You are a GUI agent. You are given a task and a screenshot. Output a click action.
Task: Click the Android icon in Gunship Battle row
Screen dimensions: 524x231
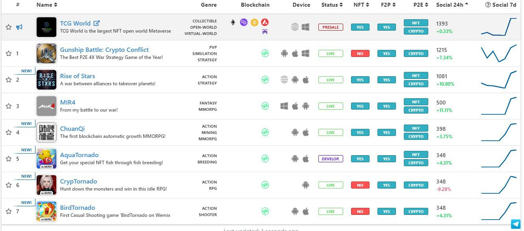[x=284, y=53]
